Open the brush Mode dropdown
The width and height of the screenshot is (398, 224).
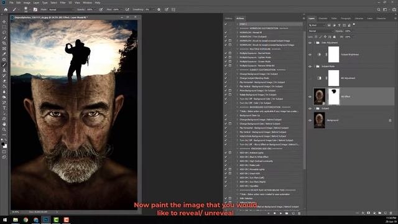(60, 9)
